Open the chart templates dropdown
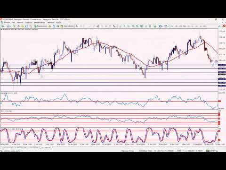Screen dimensions: 226x170 166,26
